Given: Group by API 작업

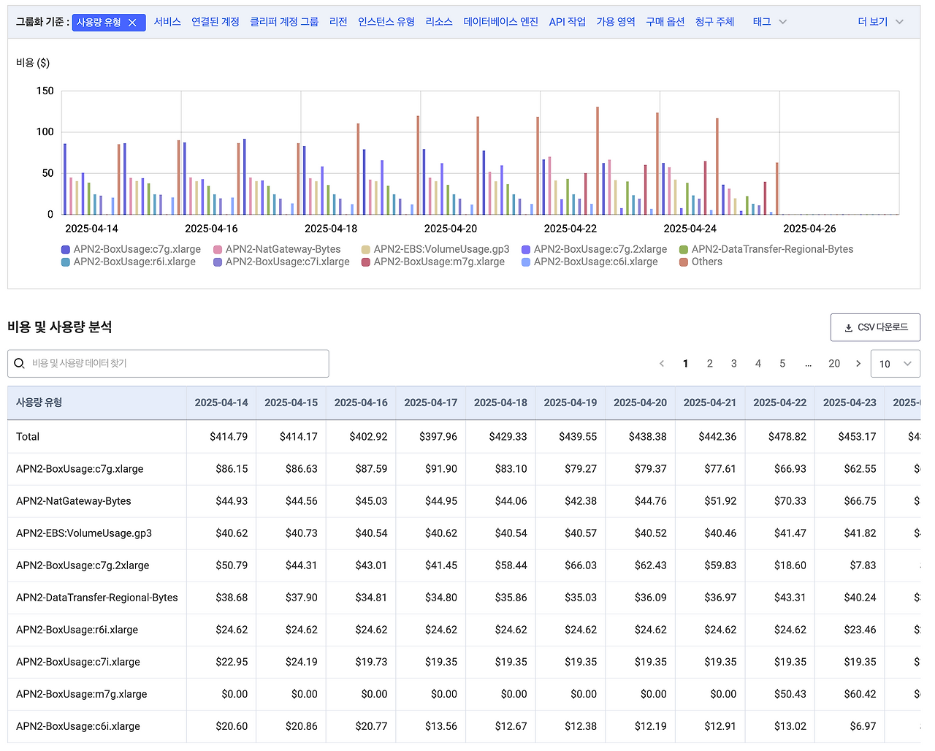Looking at the screenshot, I should tap(568, 22).
